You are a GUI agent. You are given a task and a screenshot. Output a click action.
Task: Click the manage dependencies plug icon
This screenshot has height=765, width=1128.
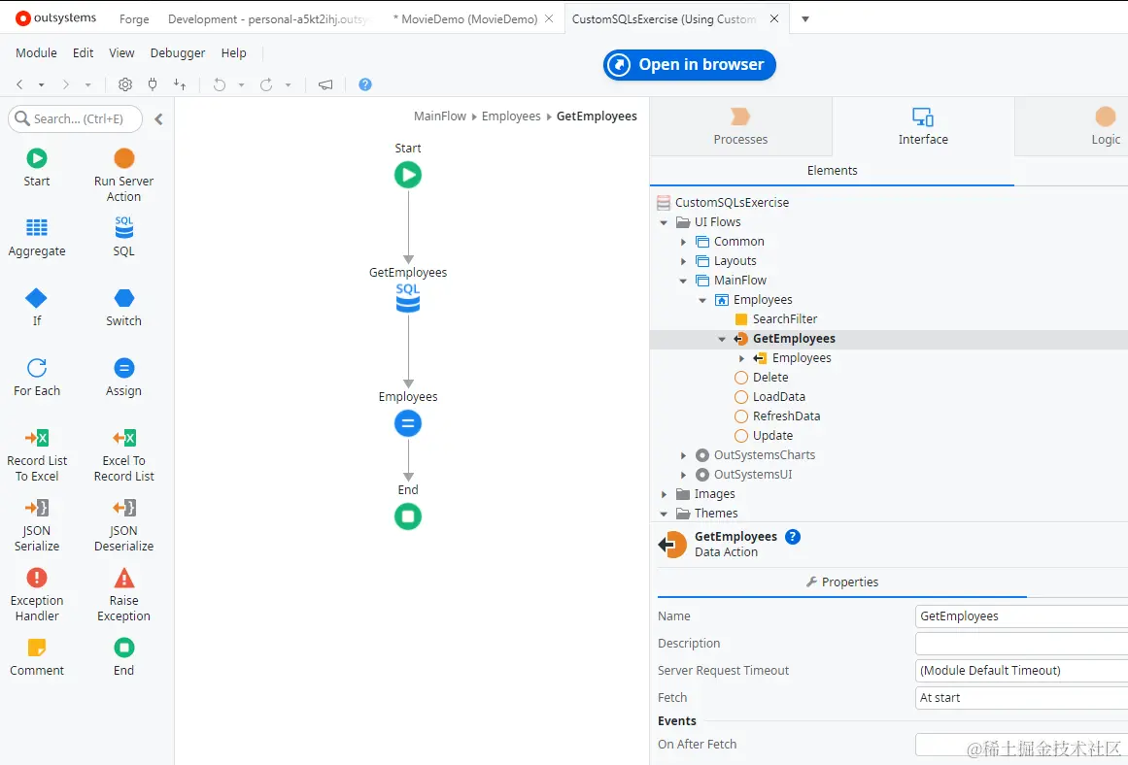pyautogui.click(x=153, y=84)
